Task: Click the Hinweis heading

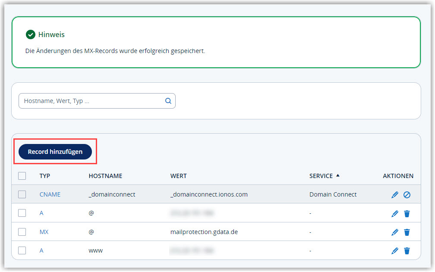Action: click(x=51, y=34)
